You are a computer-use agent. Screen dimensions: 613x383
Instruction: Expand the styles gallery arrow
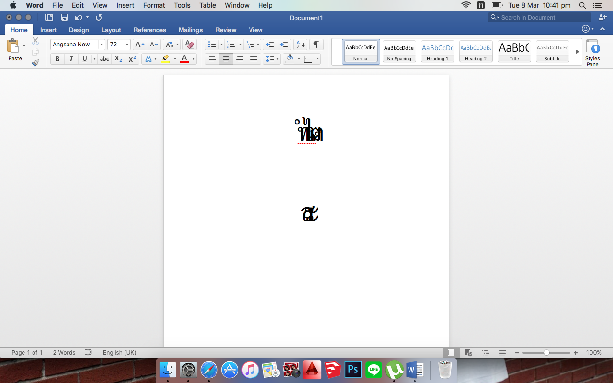coord(577,51)
